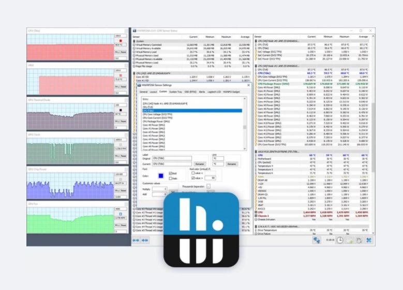Click the GPU Fan graph corner button
This screenshot has width=403, height=290.
pyautogui.click(x=126, y=204)
